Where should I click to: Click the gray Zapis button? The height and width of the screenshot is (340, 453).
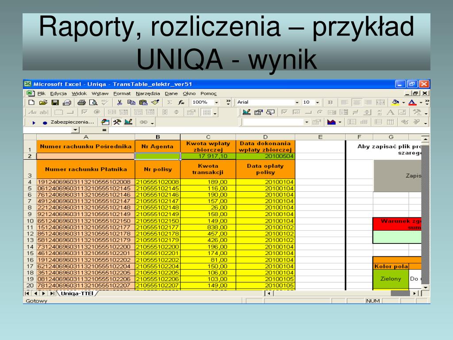(397, 175)
